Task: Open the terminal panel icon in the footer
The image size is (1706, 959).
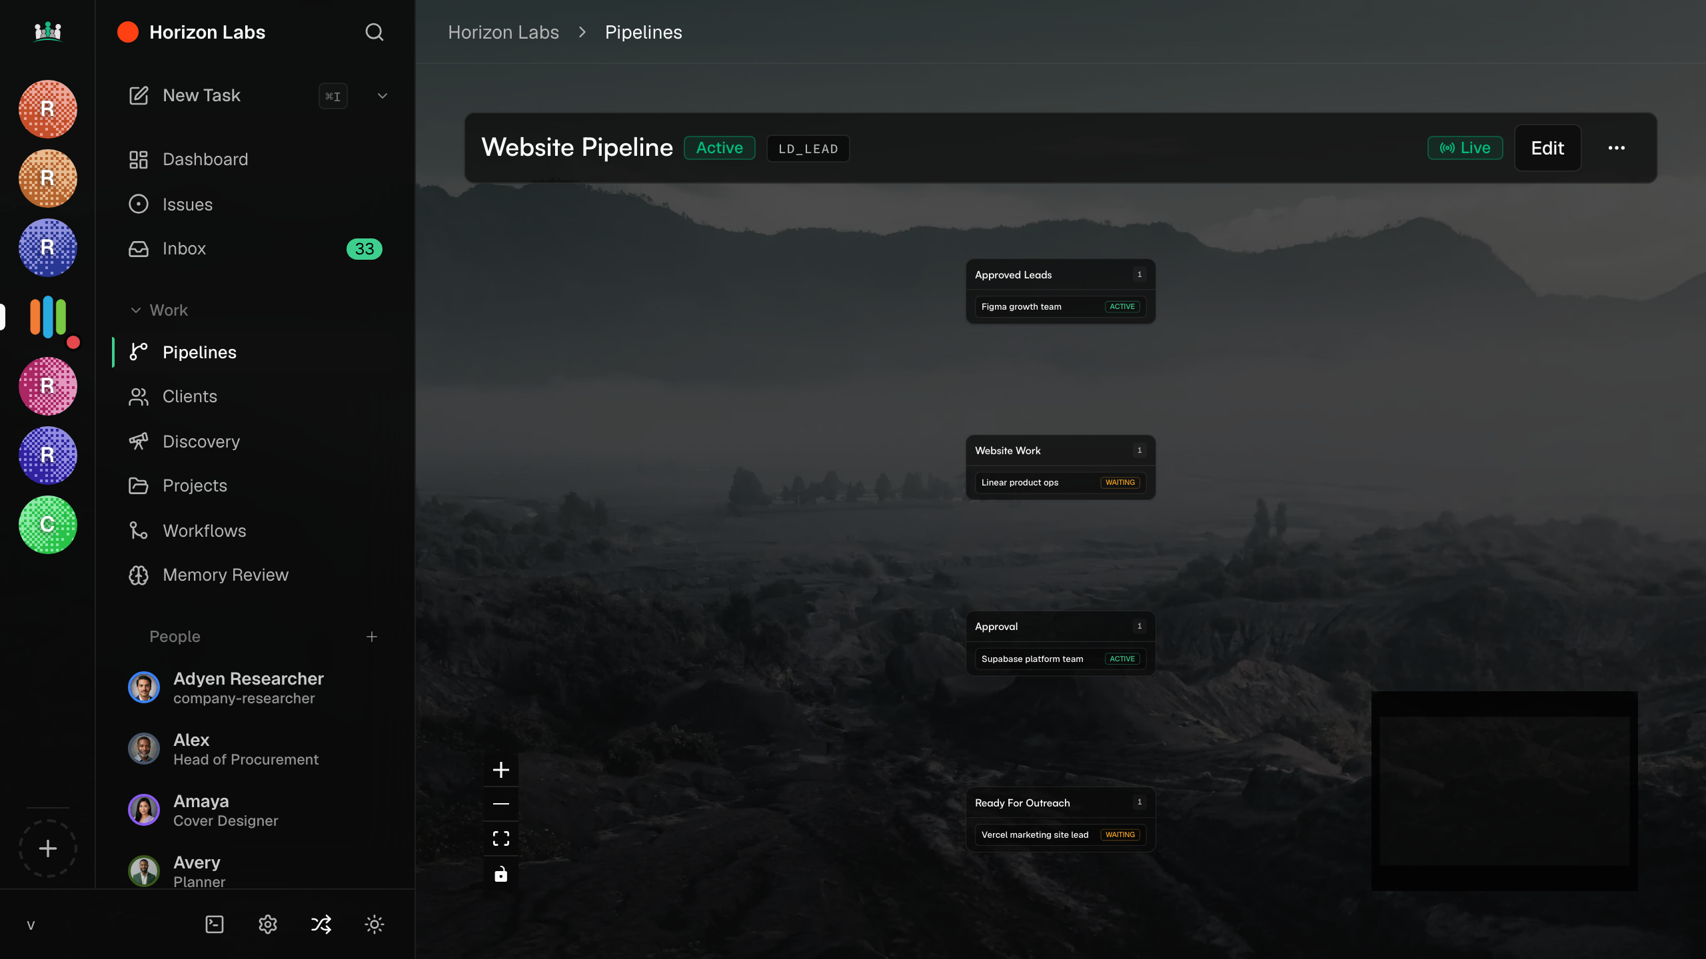Action: (x=215, y=924)
